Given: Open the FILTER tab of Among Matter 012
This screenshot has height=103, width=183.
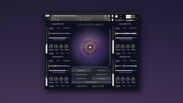Looking at the screenshot, I should (x=129, y=53).
